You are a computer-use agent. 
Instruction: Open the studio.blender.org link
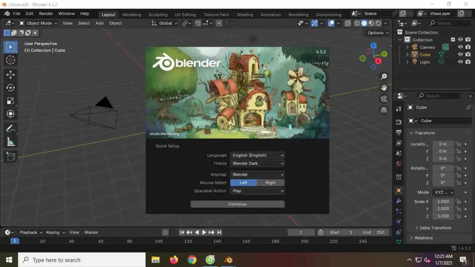[x=164, y=133]
